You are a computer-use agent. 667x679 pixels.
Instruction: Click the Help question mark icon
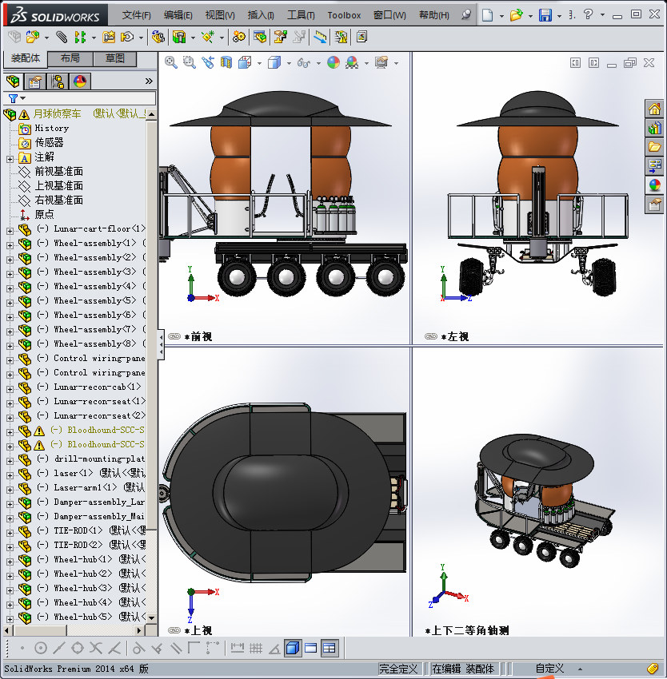coord(588,14)
